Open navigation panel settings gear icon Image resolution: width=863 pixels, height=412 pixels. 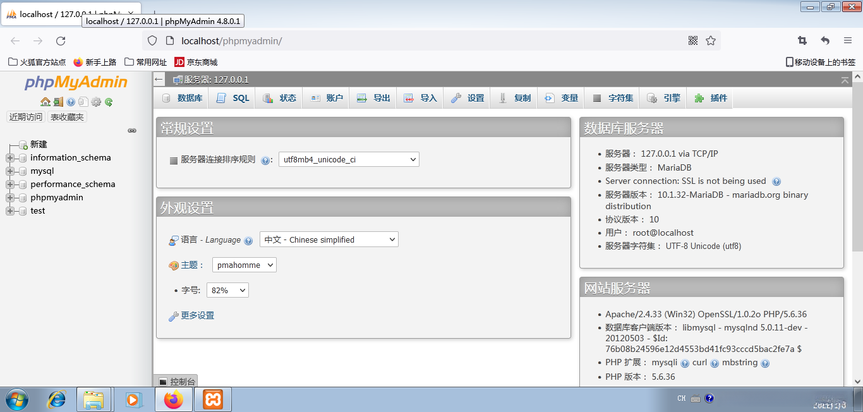coord(96,102)
